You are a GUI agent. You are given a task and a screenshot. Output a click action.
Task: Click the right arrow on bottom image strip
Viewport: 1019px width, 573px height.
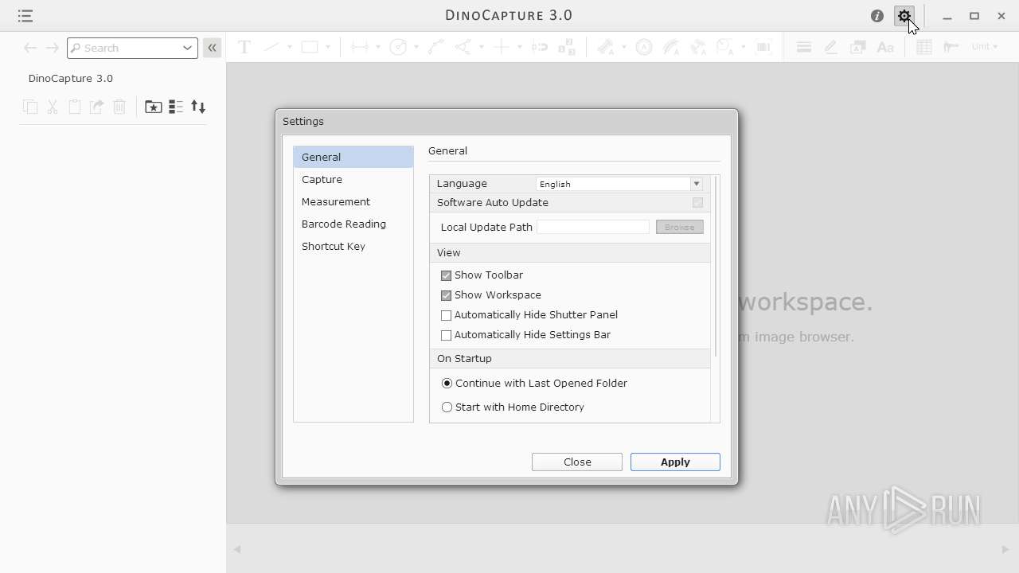pos(1005,549)
